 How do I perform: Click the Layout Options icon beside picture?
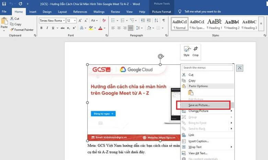coord(239,68)
